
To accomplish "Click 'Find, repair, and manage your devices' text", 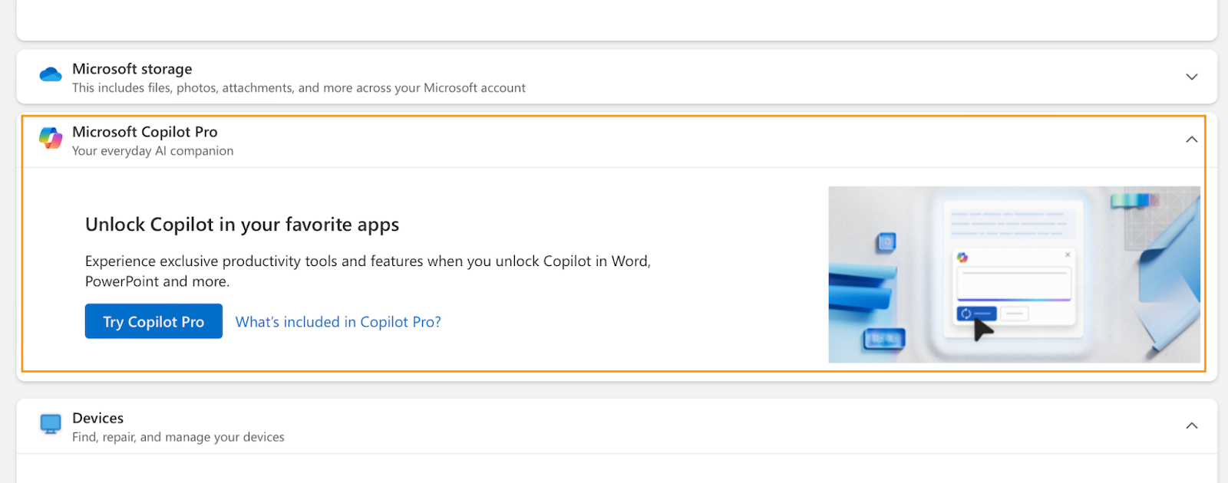I will (178, 437).
